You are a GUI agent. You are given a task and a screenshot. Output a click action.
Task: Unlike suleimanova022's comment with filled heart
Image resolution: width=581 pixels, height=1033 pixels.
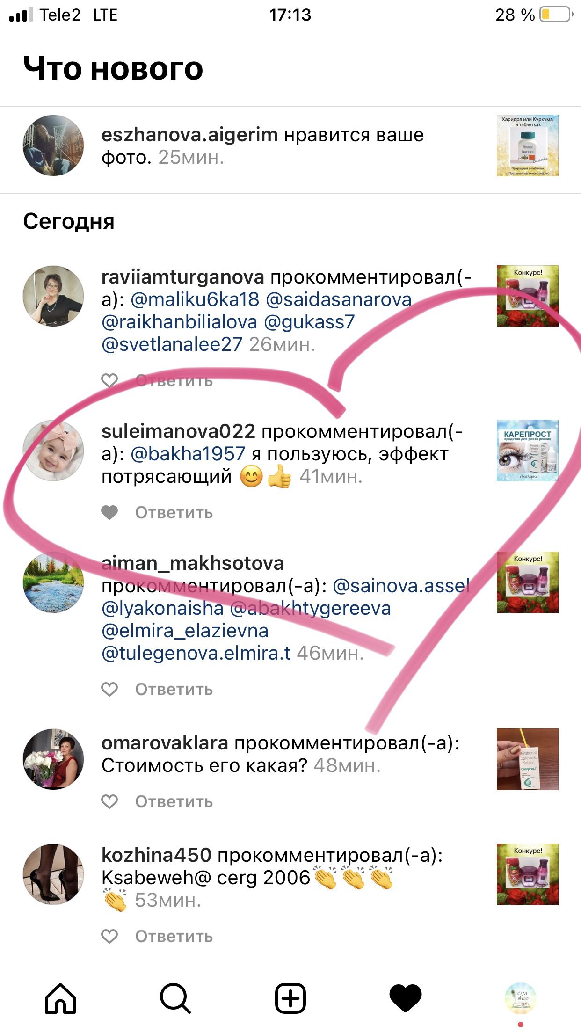(109, 513)
